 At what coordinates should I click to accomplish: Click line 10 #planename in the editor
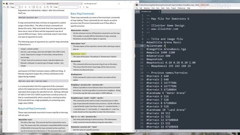(x=156, y=46)
